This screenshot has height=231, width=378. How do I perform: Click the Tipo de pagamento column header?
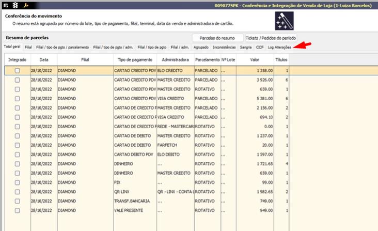click(134, 60)
